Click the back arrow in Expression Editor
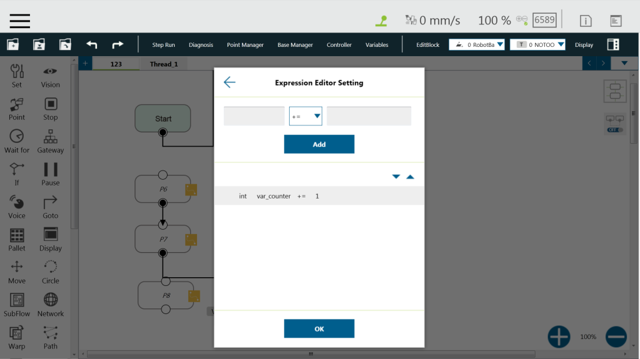This screenshot has width=640, height=359. 230,82
